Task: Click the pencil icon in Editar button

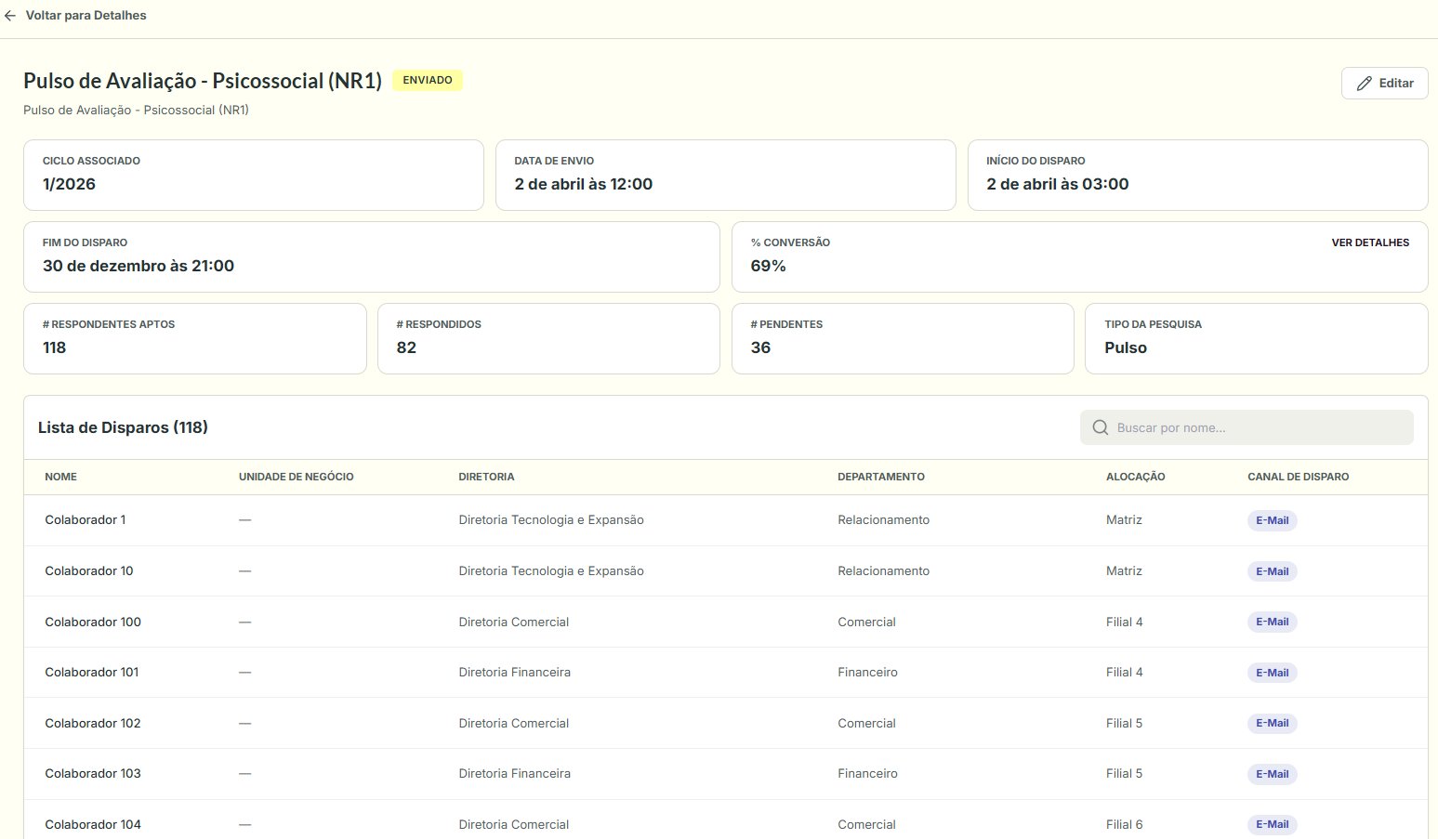Action: pos(1364,84)
